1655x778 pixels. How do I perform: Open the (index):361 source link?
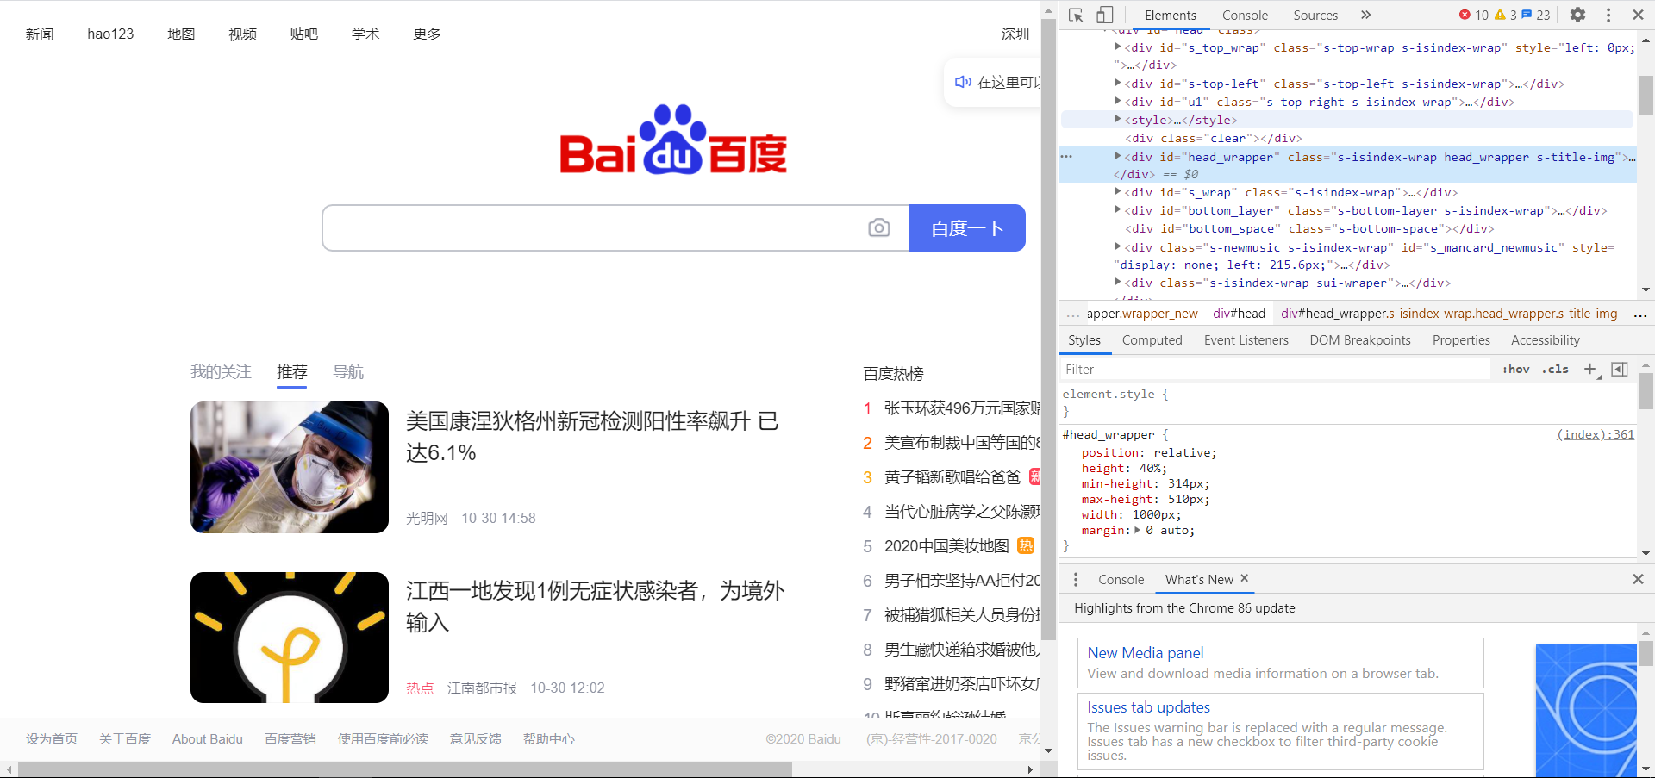[x=1595, y=434]
